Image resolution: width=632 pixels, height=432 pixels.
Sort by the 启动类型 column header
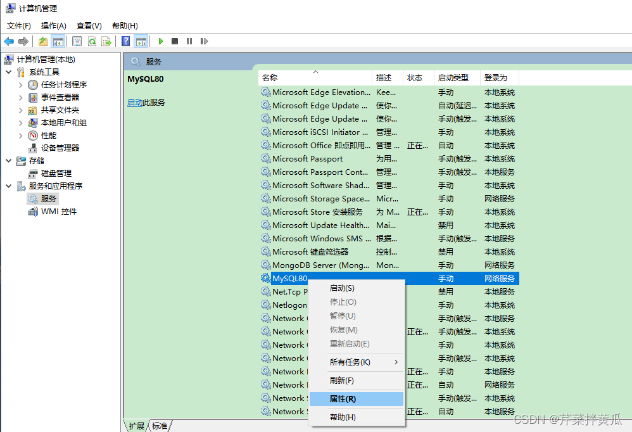(457, 77)
